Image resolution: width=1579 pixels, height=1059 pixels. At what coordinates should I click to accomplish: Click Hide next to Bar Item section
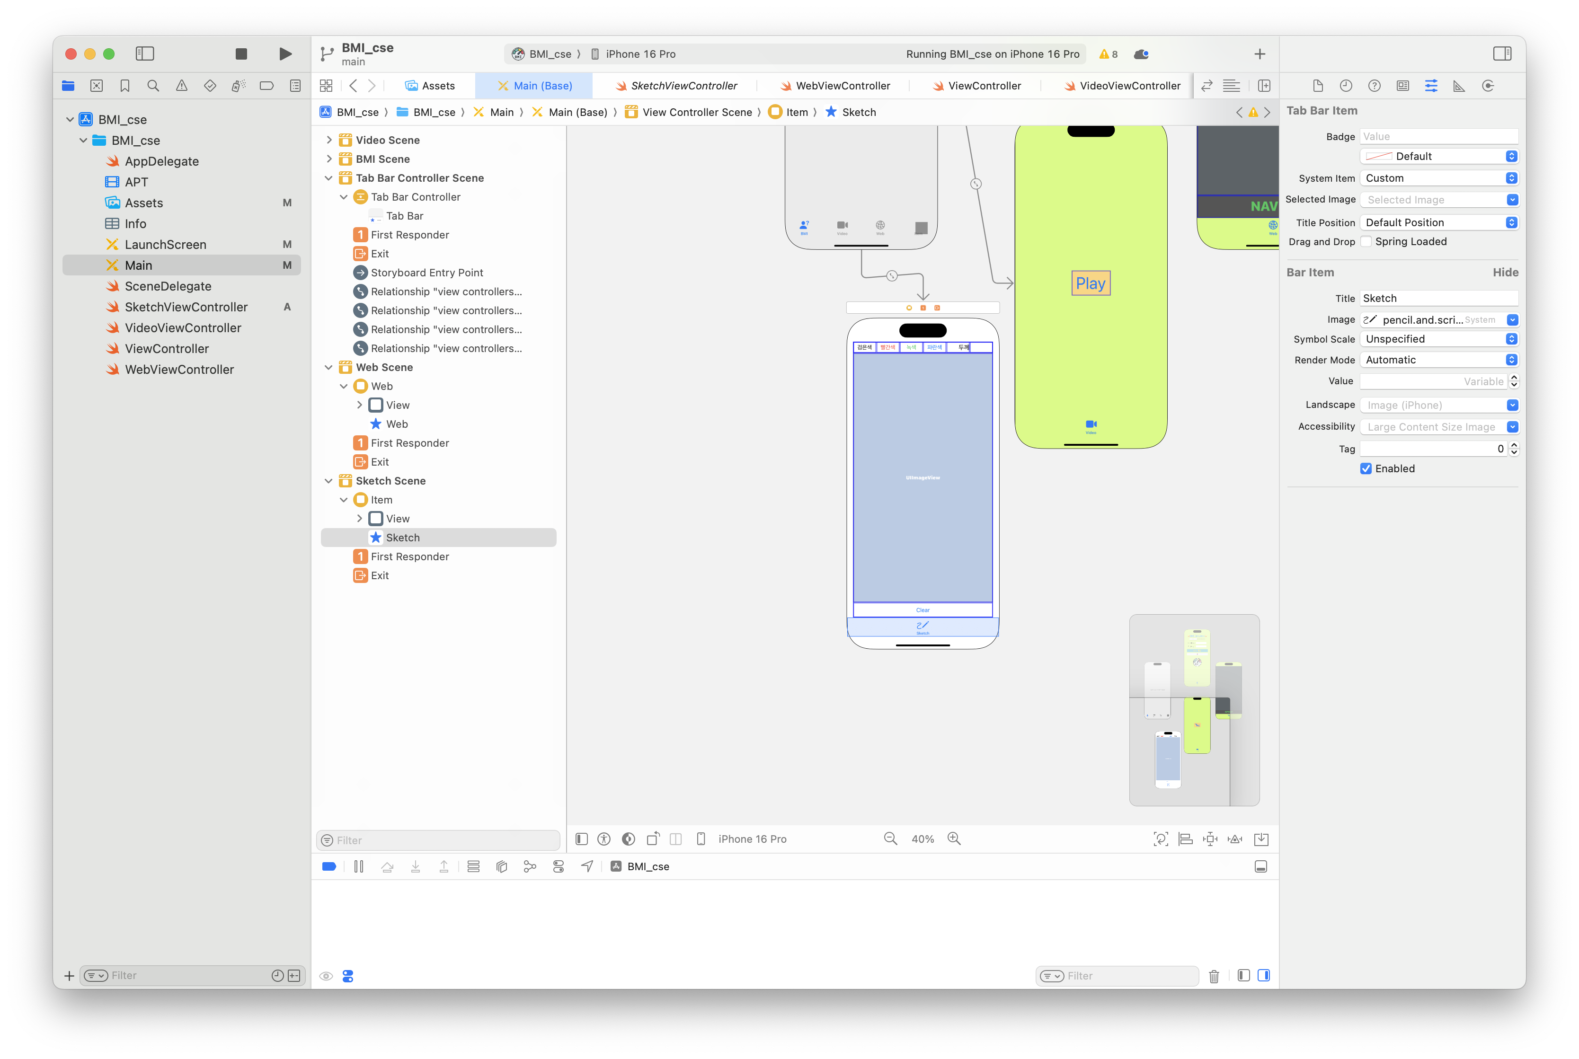(1505, 272)
